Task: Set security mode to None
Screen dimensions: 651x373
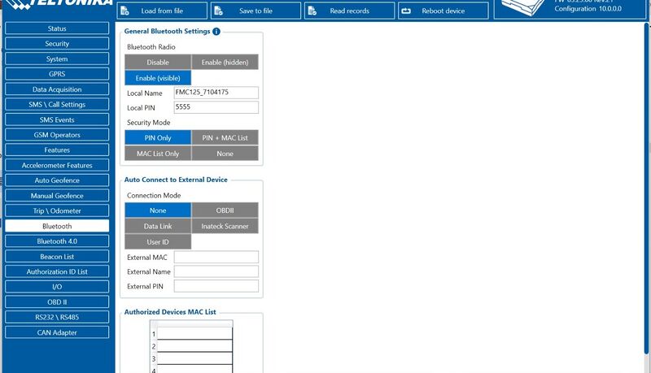Action: [x=225, y=154]
